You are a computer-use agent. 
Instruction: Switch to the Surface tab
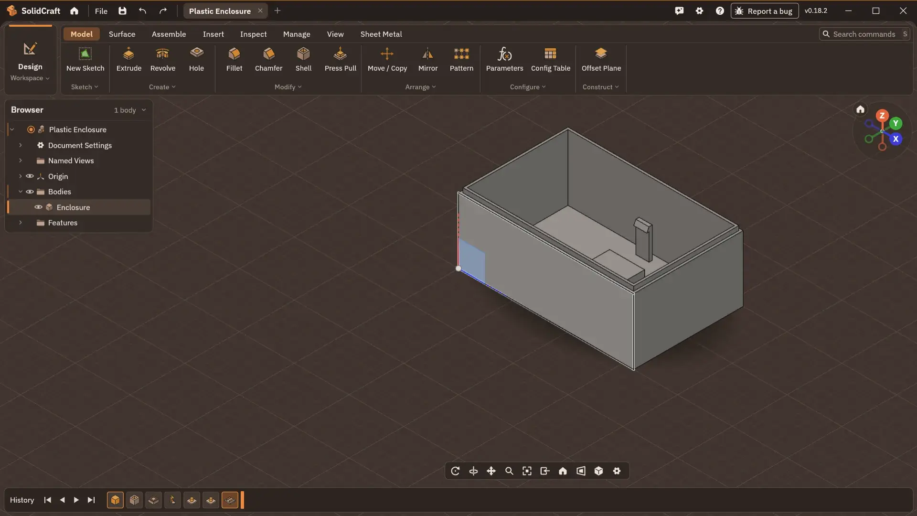122,34
